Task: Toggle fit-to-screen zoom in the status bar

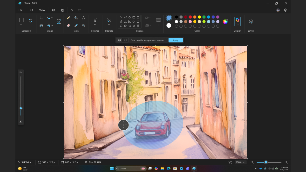Action: pyautogui.click(x=230, y=162)
